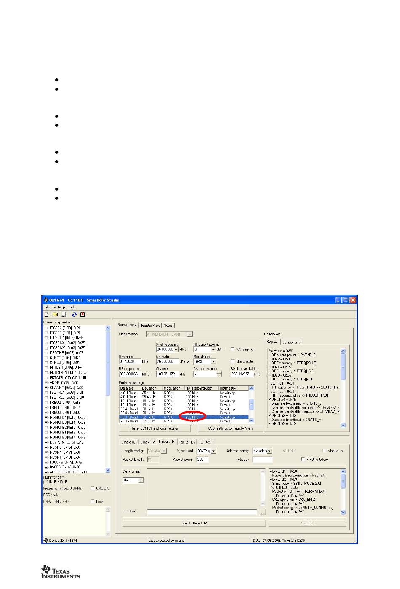The width and height of the screenshot is (400, 589).
Task: Increase Channel number with stepper up arrow
Action: coord(219,372)
